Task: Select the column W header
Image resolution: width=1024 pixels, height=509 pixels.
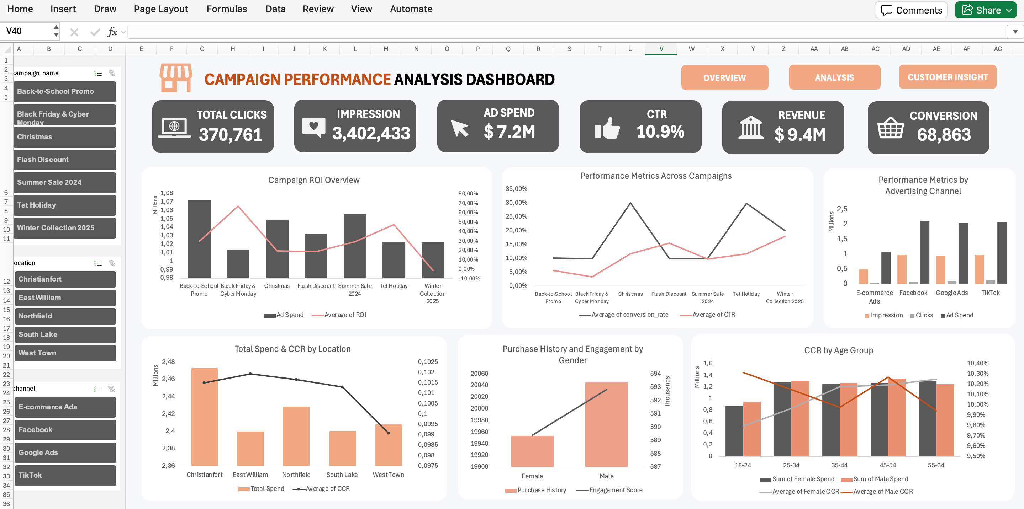Action: coord(691,49)
